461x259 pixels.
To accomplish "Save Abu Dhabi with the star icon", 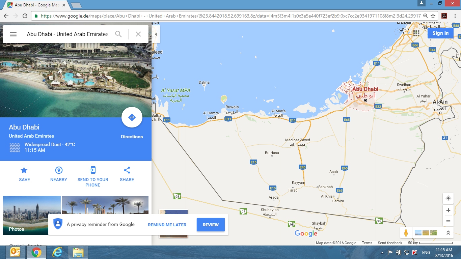I will [24, 170].
